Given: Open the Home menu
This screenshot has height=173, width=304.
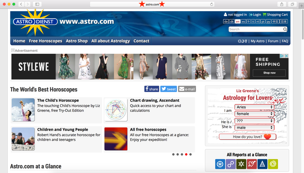Looking at the screenshot, I should point(19,41).
